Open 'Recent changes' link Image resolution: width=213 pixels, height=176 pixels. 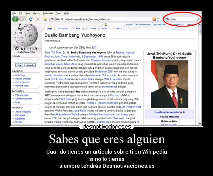[x=23, y=79]
